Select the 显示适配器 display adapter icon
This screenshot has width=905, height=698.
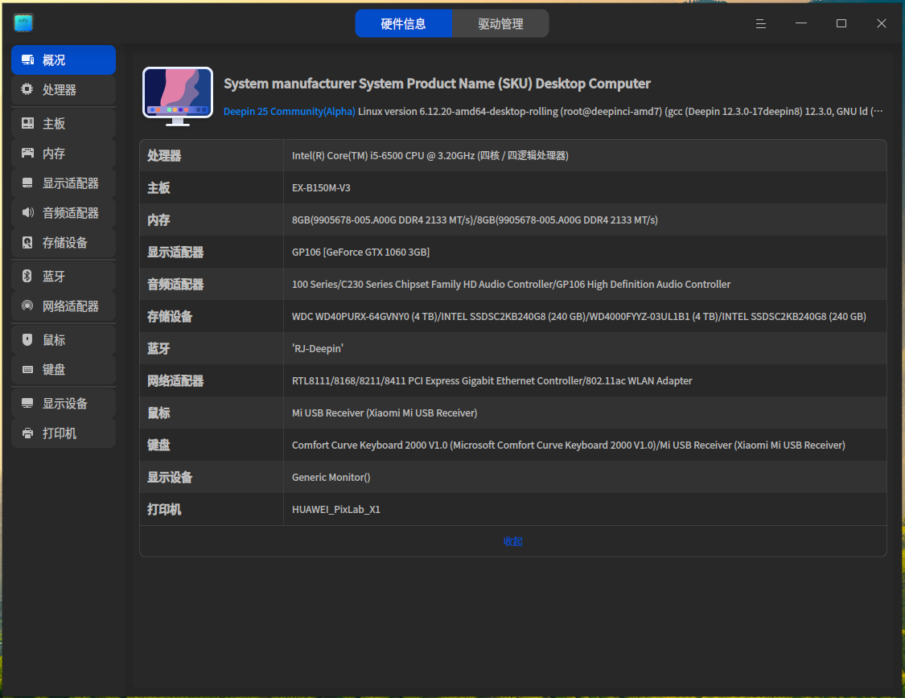click(27, 183)
